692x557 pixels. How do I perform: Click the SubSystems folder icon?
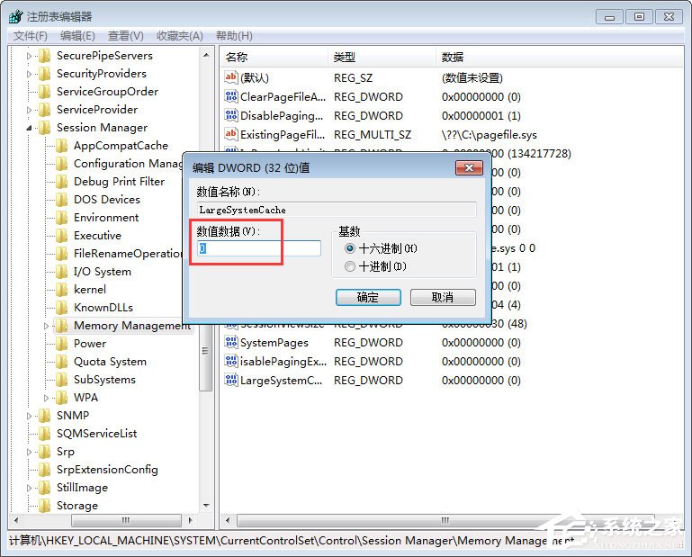click(62, 380)
